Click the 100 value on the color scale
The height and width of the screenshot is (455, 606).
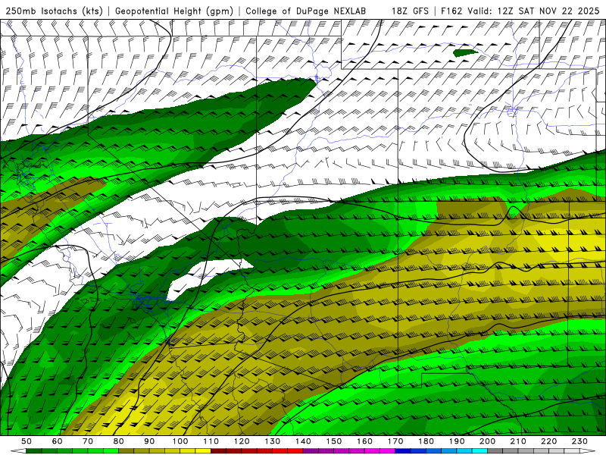pyautogui.click(x=180, y=441)
